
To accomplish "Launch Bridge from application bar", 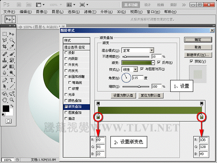I will [19, 5].
